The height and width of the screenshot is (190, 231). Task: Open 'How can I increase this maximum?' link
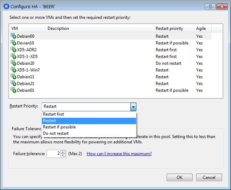tap(119, 154)
